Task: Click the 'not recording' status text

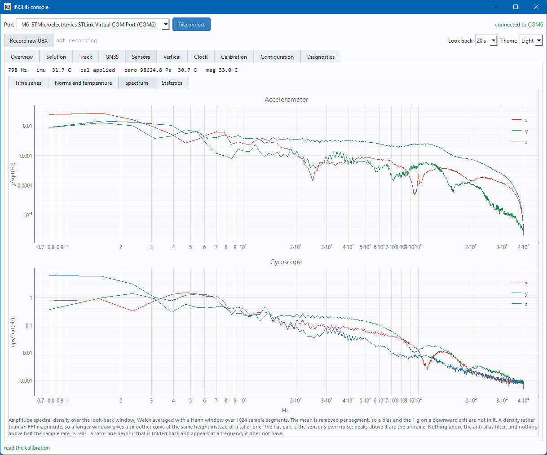Action: 77,40
